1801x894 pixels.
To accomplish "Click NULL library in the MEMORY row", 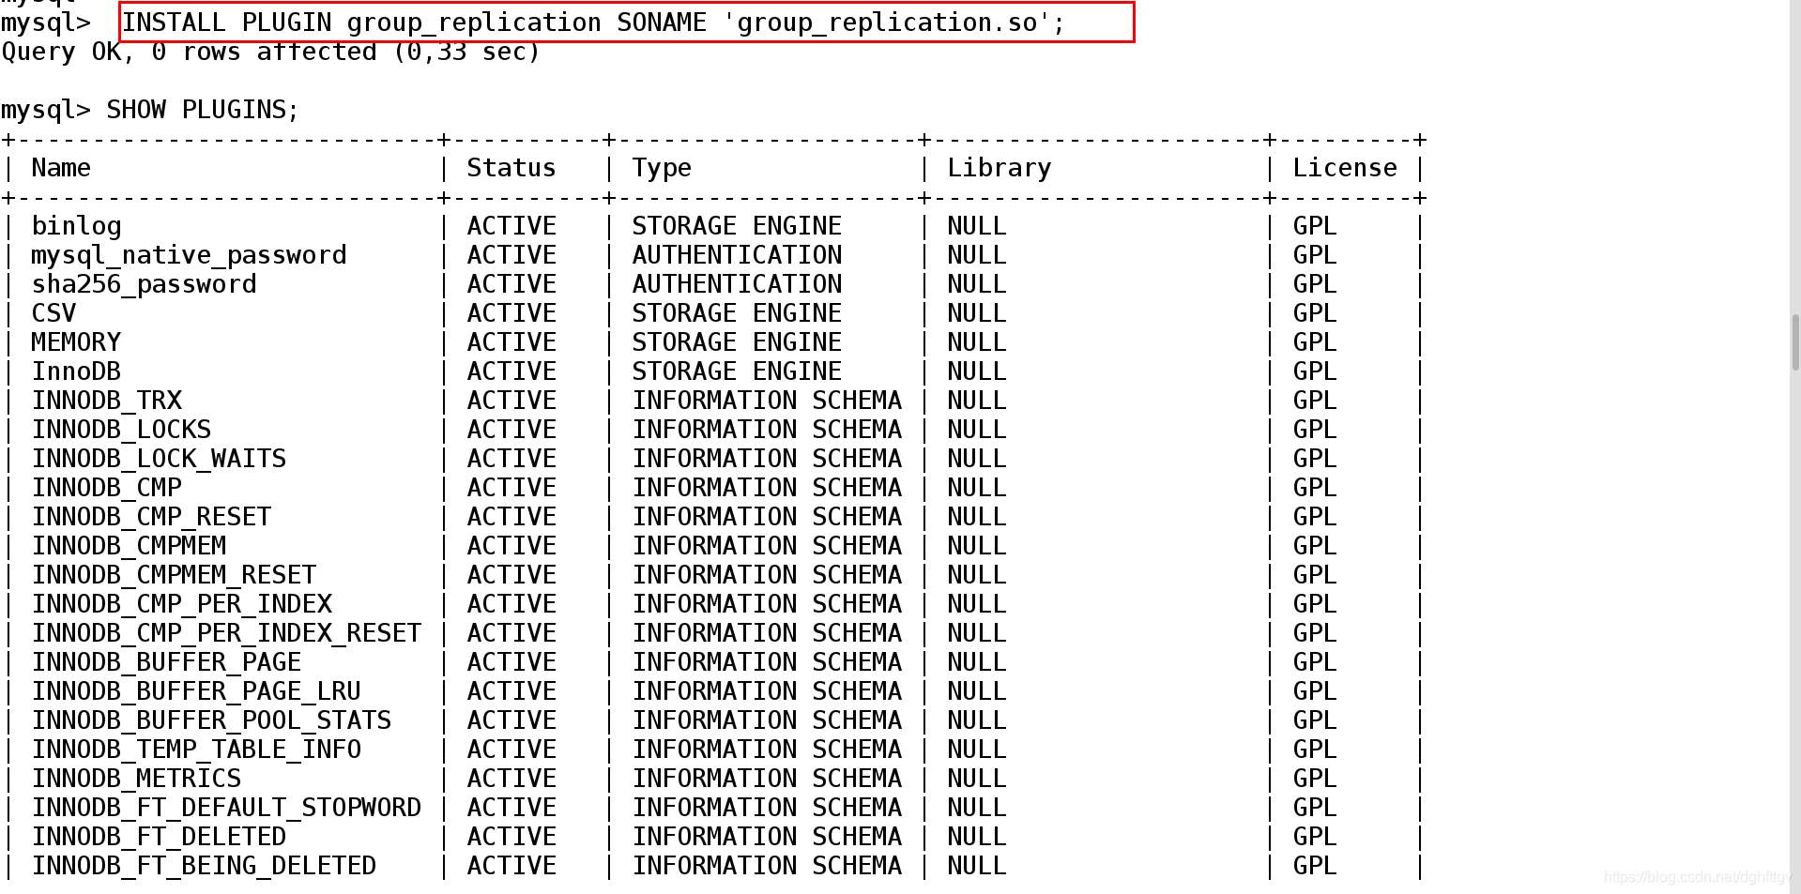I will 977,342.
